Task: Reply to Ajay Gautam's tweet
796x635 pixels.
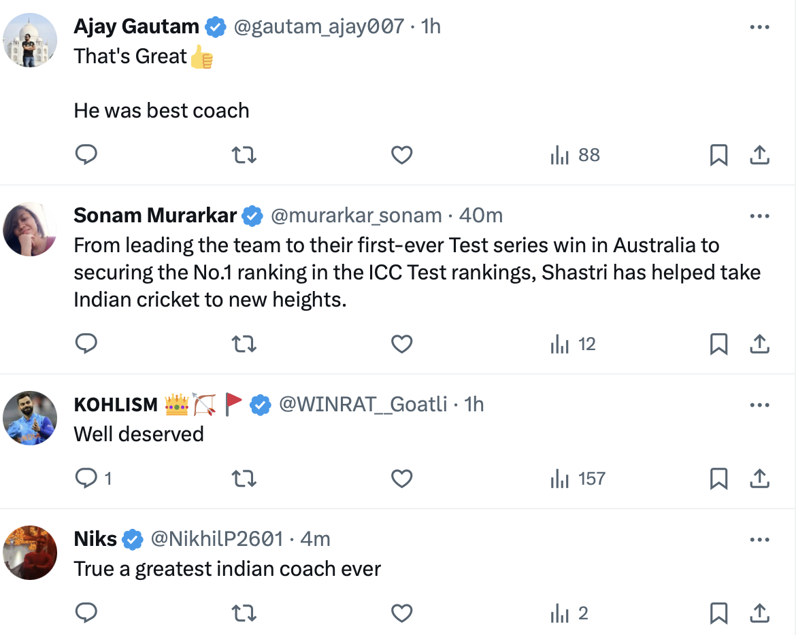Action: tap(86, 155)
